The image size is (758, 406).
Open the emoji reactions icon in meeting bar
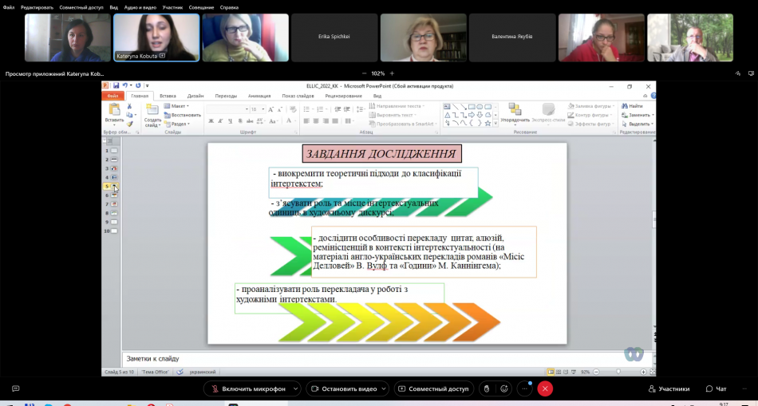click(x=503, y=388)
